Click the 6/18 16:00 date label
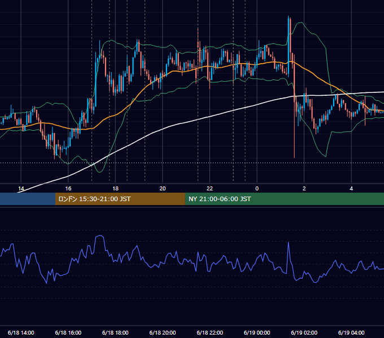 tap(68, 332)
